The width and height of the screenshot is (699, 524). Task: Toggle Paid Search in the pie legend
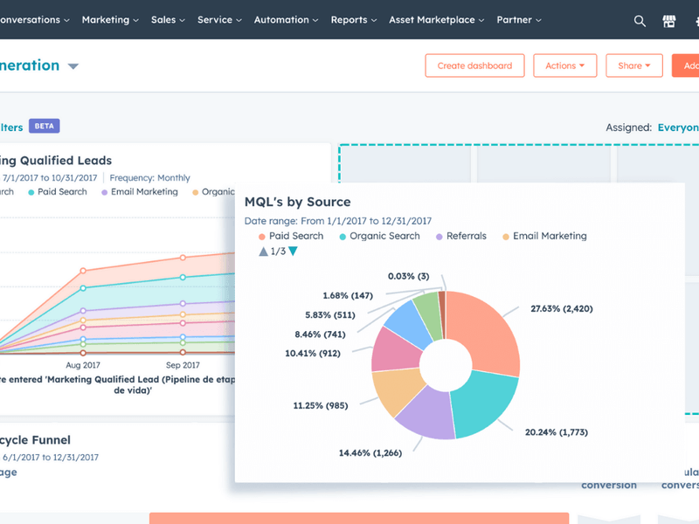291,236
